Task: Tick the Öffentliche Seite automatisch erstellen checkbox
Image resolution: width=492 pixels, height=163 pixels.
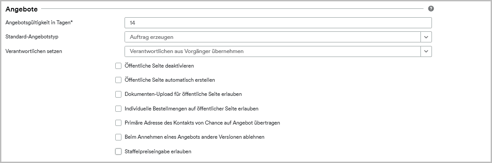Action: pos(118,80)
